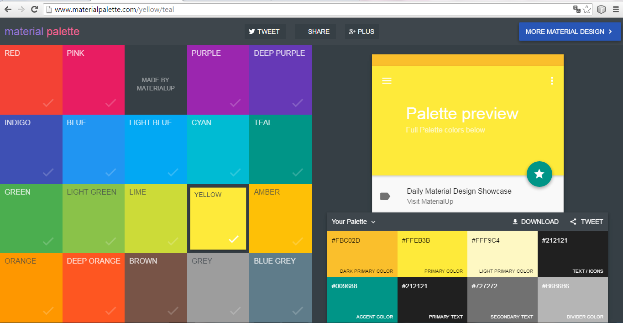Click the Share button in top bar
The image size is (623, 323).
click(x=315, y=32)
